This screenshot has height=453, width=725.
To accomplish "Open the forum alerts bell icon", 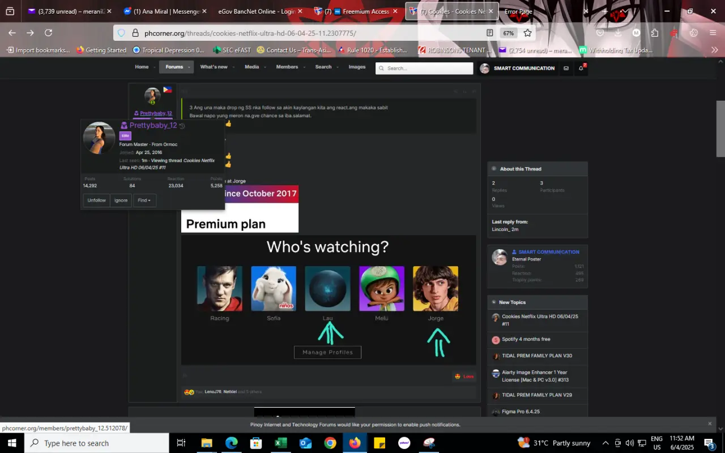I will (581, 69).
